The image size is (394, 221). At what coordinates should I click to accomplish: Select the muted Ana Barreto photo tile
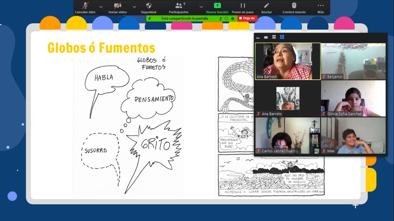pos(288,98)
